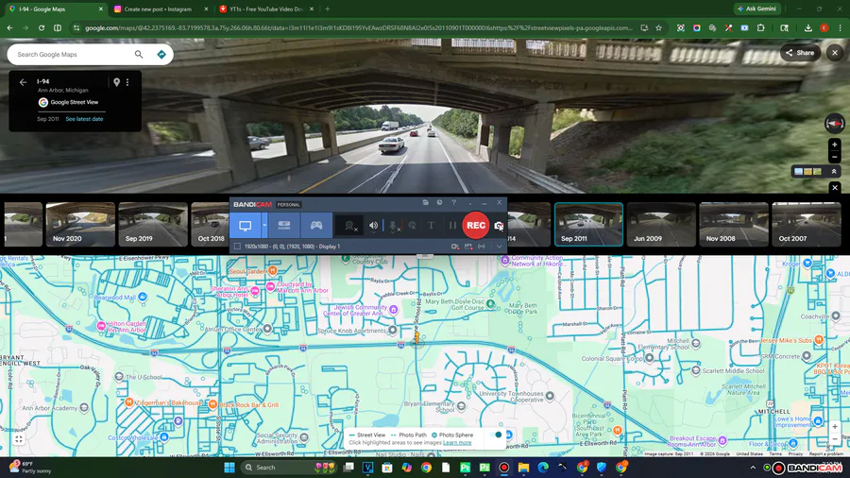Image resolution: width=850 pixels, height=478 pixels.
Task: Tick Bandicam recording area checkbox
Action: click(x=237, y=246)
